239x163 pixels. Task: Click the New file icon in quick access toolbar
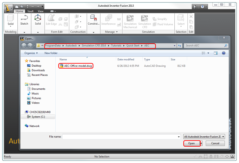pos(17,7)
